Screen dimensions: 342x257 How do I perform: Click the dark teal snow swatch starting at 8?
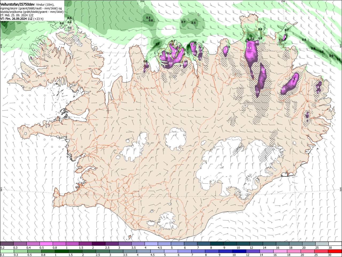point(217,244)
